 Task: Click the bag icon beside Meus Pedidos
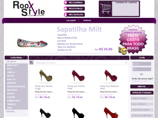point(66,9)
